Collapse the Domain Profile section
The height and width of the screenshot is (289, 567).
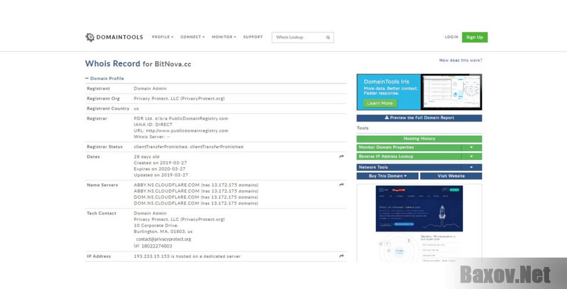[105, 79]
